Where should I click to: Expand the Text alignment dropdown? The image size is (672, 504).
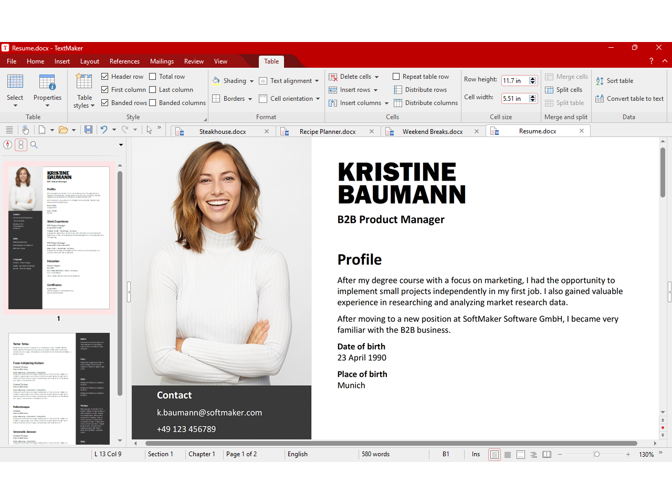point(317,81)
